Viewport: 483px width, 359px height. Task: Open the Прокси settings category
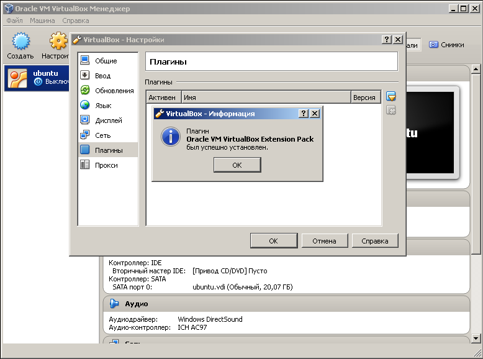(x=108, y=165)
